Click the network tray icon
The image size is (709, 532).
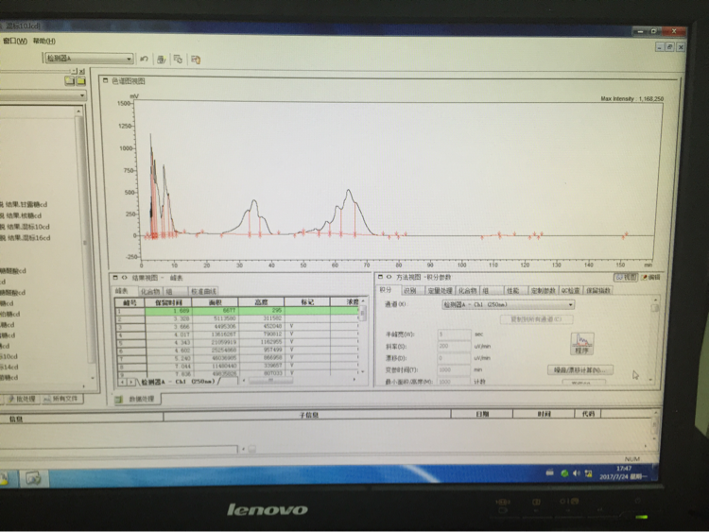coord(588,473)
